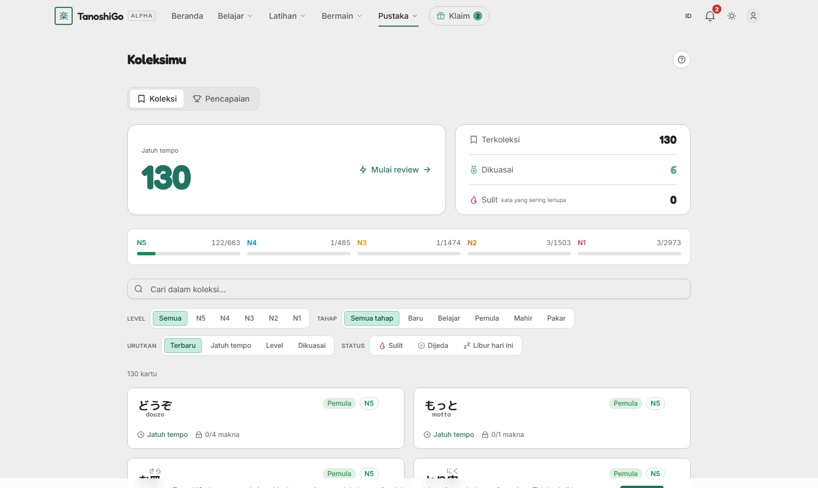The height and width of the screenshot is (488, 818).
Task: Expand the Bermain nav dropdown
Action: tap(342, 16)
